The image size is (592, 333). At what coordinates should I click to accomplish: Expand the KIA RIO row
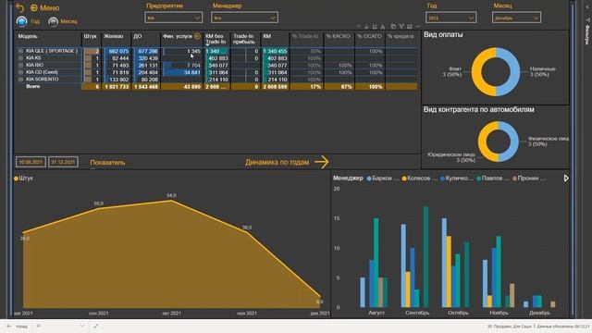[20, 66]
